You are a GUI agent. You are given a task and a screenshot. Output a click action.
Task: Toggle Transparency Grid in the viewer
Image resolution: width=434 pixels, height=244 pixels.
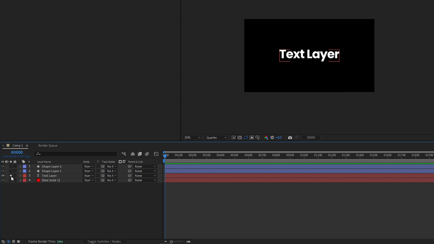click(x=240, y=138)
